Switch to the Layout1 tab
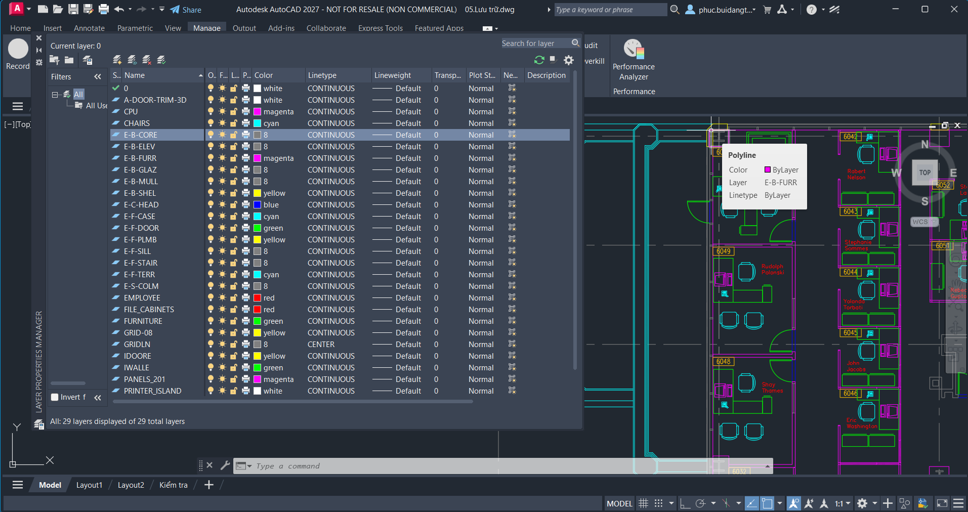 (89, 485)
